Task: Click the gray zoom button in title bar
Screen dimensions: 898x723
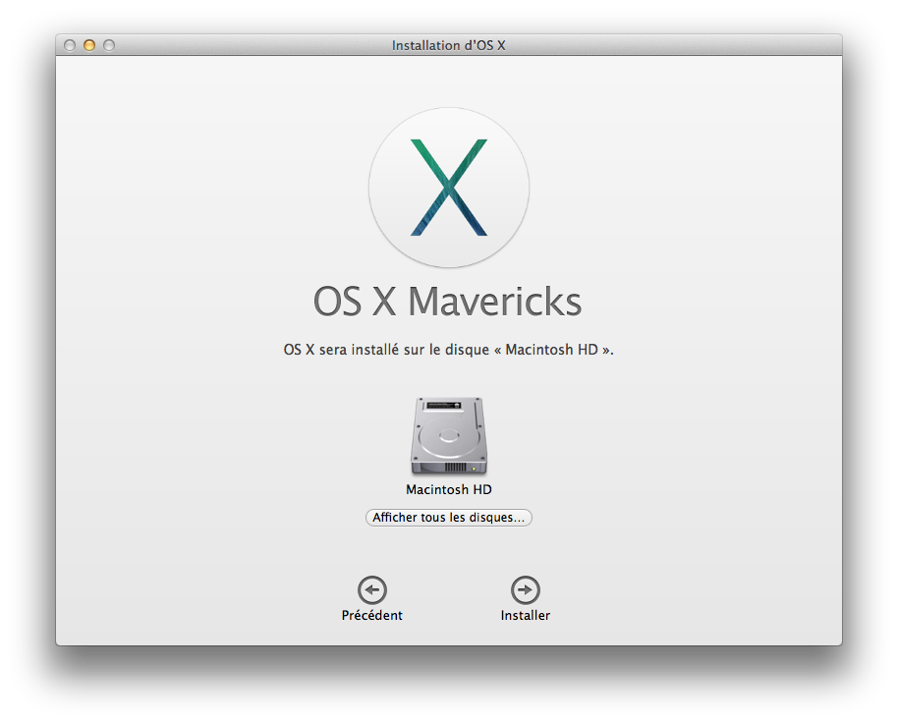Action: [x=109, y=45]
